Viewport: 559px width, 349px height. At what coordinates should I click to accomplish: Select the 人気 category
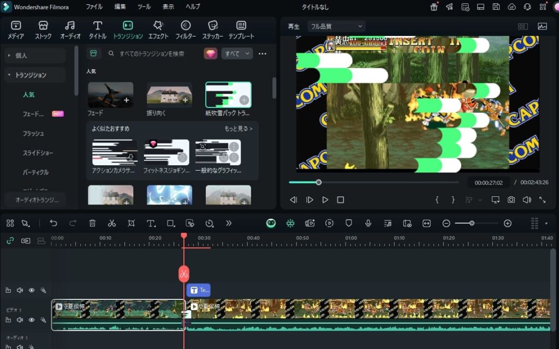pyautogui.click(x=28, y=95)
